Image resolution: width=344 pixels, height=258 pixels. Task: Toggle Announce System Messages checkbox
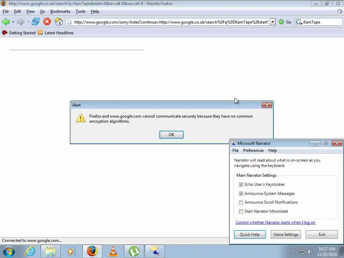point(241,193)
